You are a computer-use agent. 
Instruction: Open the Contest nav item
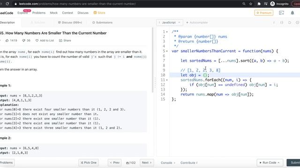pos(67,13)
